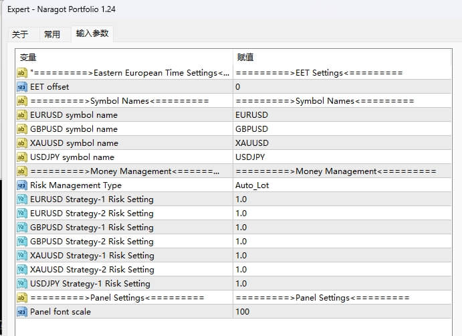Click the double icon for XAUUSD Strategy-1 Risk Setting
The height and width of the screenshot is (336, 462).
[x=22, y=256]
